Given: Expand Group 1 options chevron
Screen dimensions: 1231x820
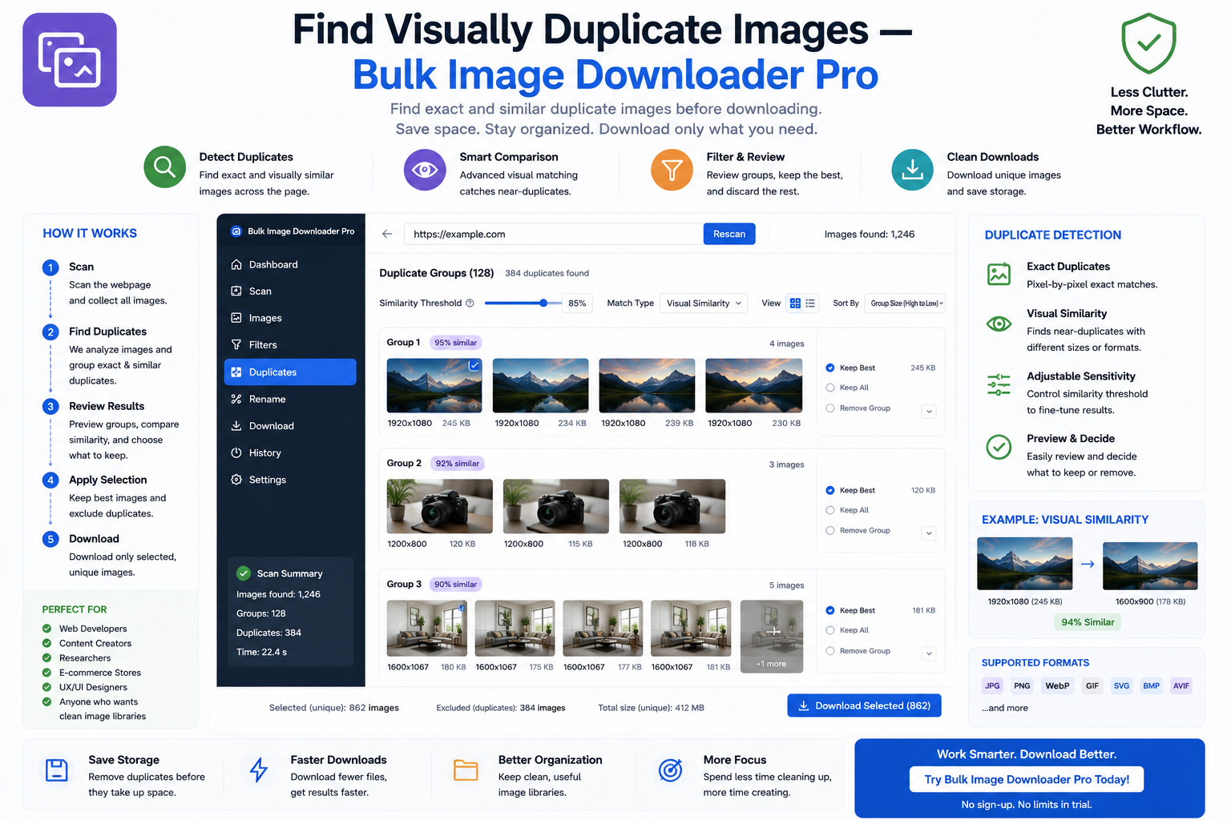Looking at the screenshot, I should [x=929, y=412].
